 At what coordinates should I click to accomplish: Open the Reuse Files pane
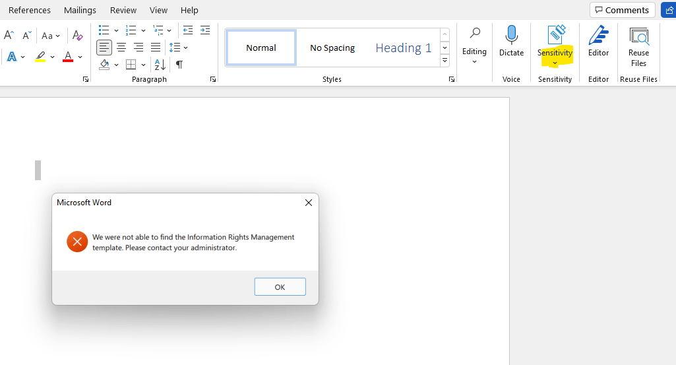point(638,47)
